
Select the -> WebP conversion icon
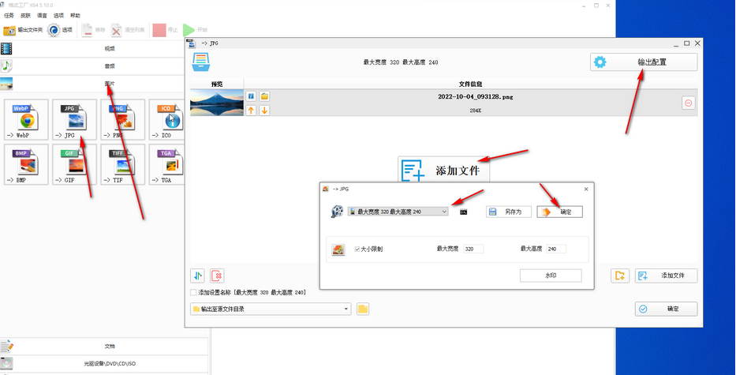[x=26, y=120]
